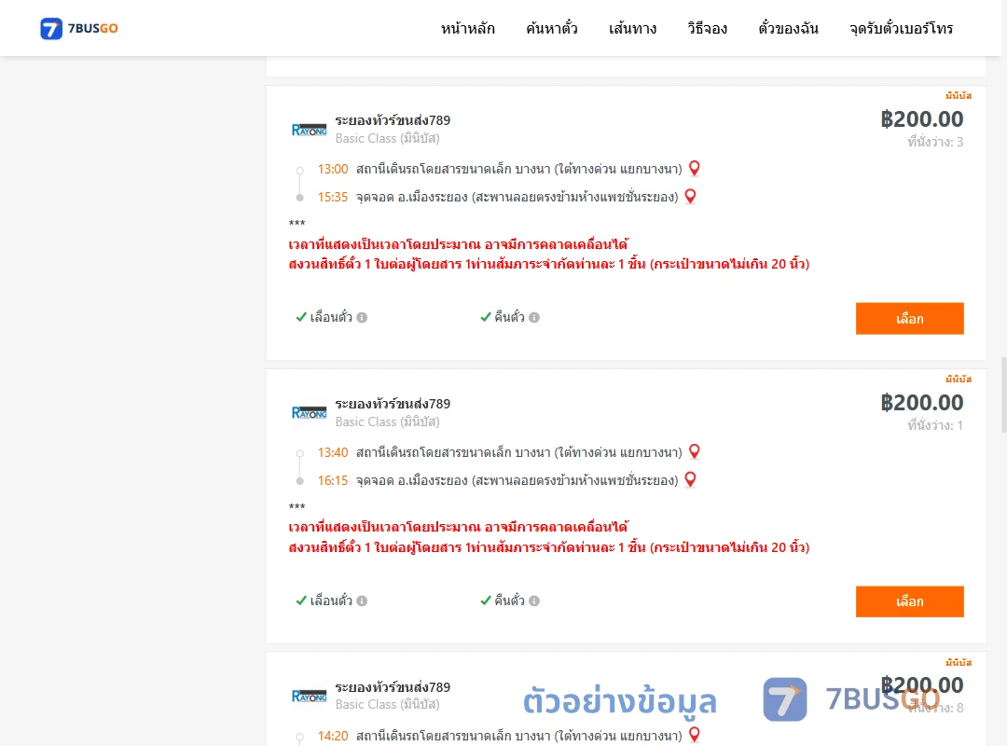1007x746 pixels.
Task: Click the มินิบัส tag on the 13:40 card
Action: click(x=959, y=379)
